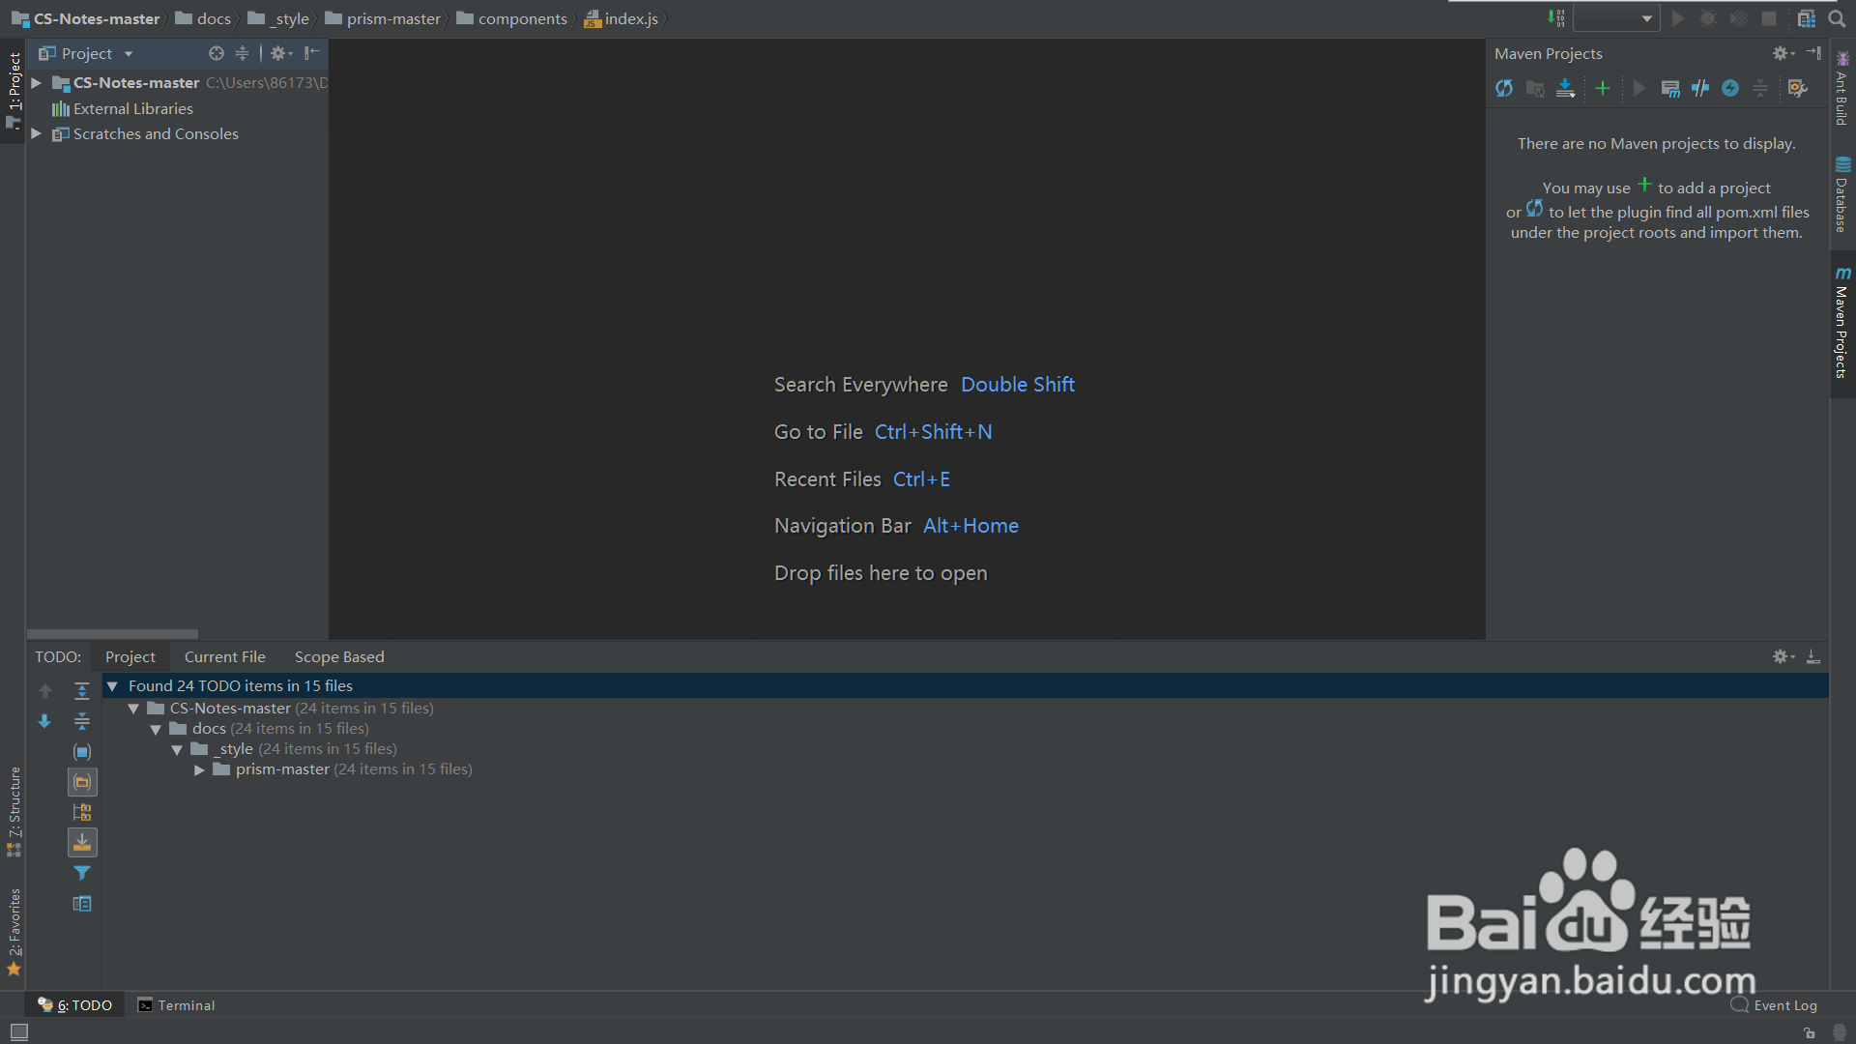The width and height of the screenshot is (1856, 1044).
Task: Open Search Everywhere magnifier icon
Action: [1837, 18]
